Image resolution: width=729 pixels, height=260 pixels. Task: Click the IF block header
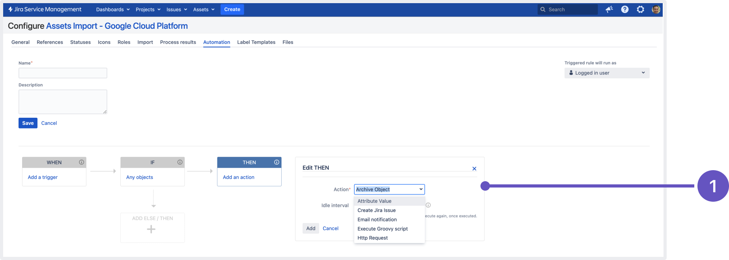tap(152, 162)
